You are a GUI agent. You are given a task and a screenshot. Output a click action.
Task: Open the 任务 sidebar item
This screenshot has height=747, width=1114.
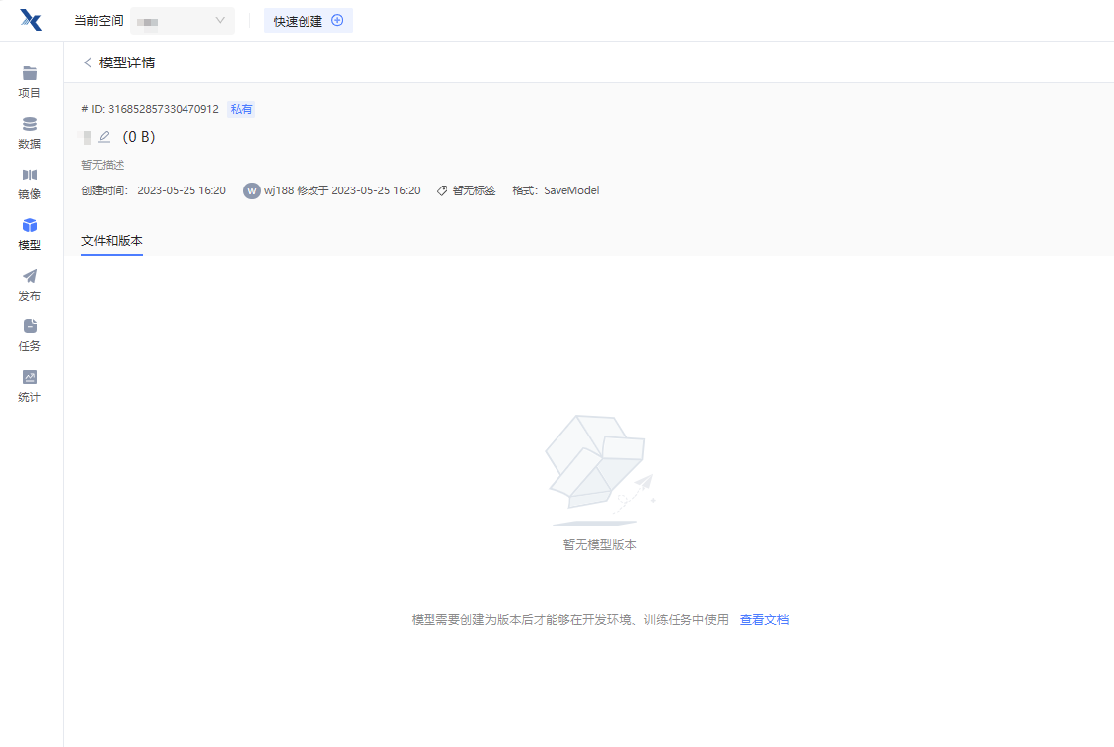[30, 335]
